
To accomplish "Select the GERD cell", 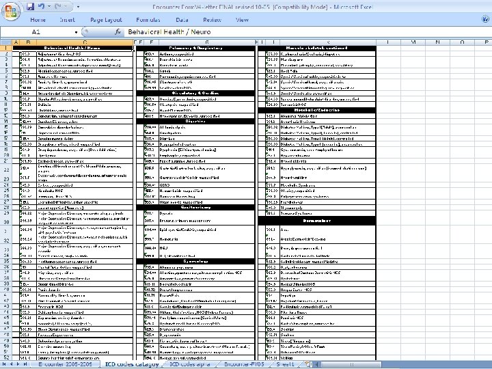I will coord(206,185).
